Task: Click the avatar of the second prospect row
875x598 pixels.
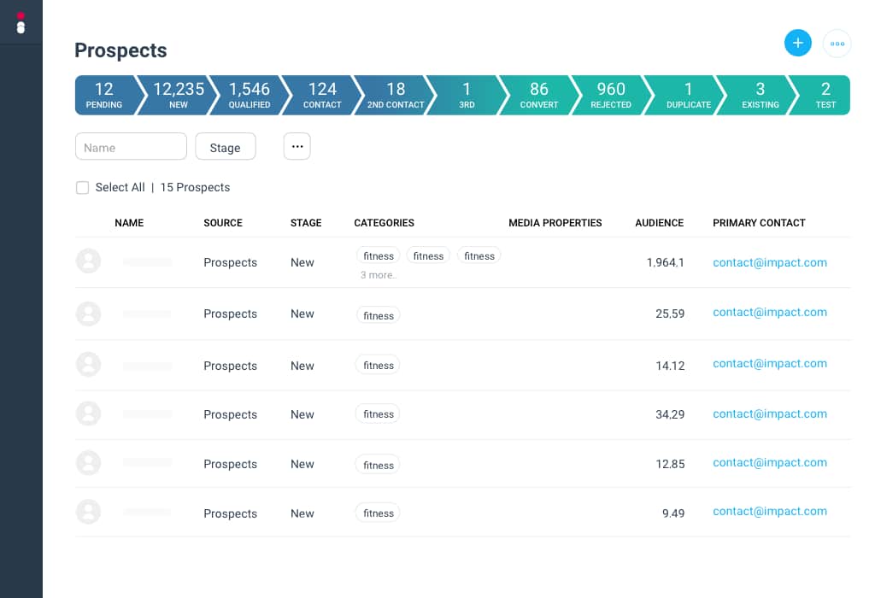Action: click(89, 314)
